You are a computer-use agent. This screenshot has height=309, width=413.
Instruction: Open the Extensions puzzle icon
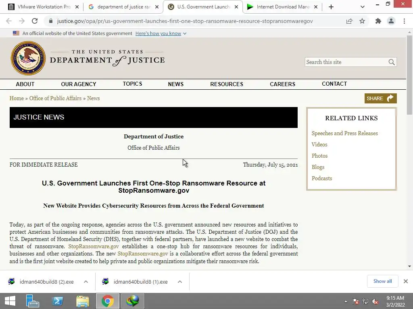coord(378,21)
